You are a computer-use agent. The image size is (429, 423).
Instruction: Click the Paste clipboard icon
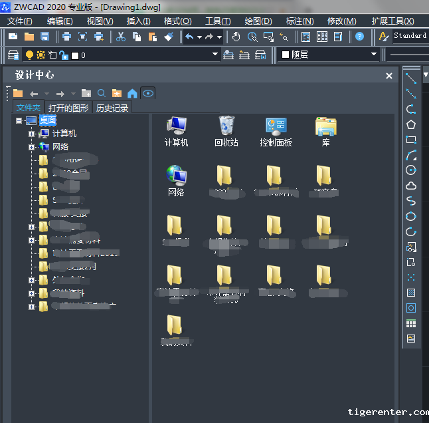point(152,37)
